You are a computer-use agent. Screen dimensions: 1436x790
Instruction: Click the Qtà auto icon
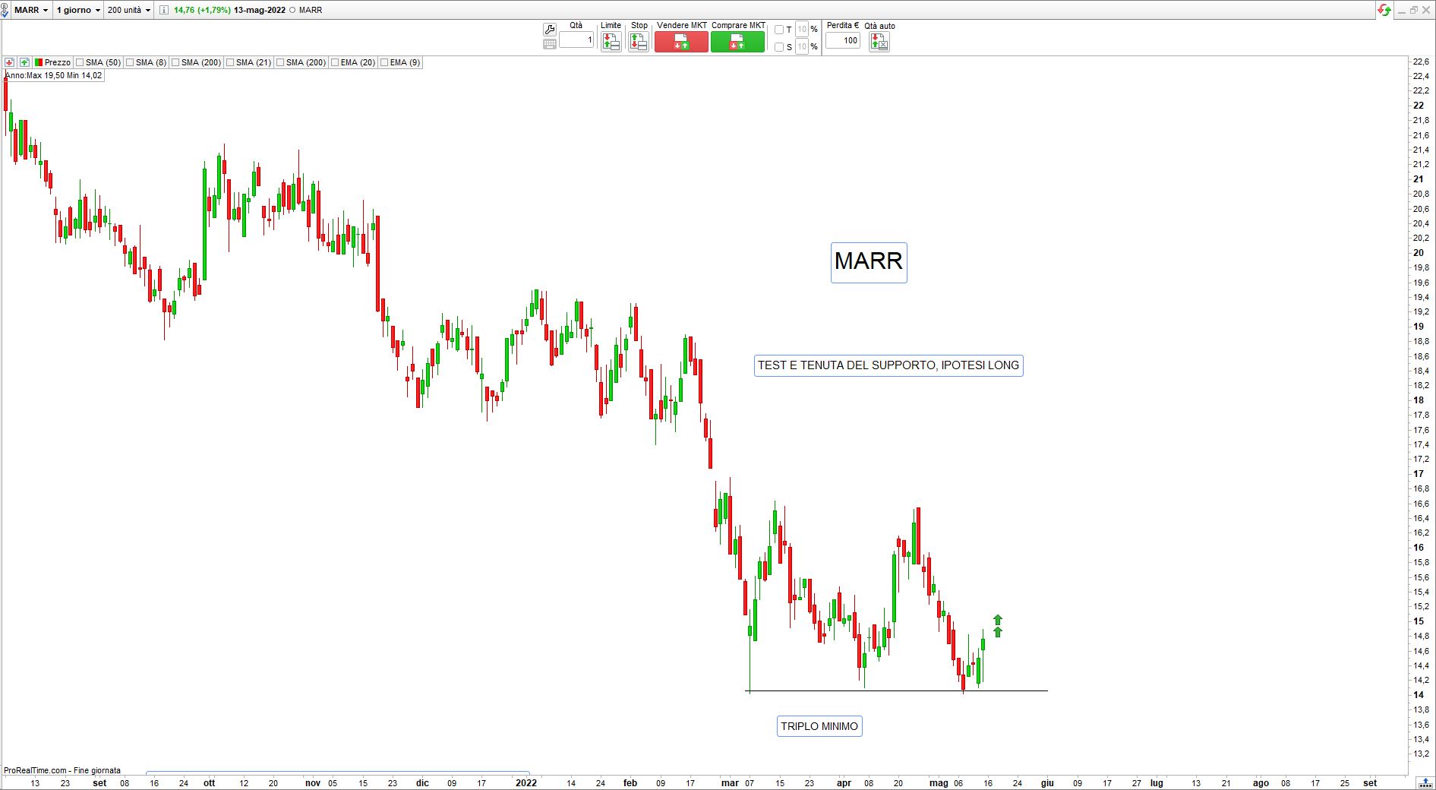point(879,43)
